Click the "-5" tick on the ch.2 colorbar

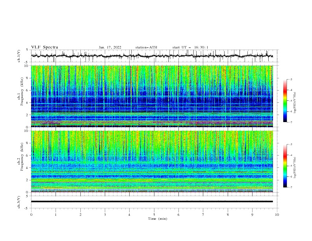[291, 166]
